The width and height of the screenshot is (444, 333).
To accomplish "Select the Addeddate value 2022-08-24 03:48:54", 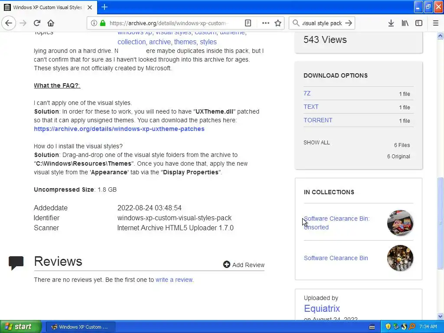I will pyautogui.click(x=149, y=208).
